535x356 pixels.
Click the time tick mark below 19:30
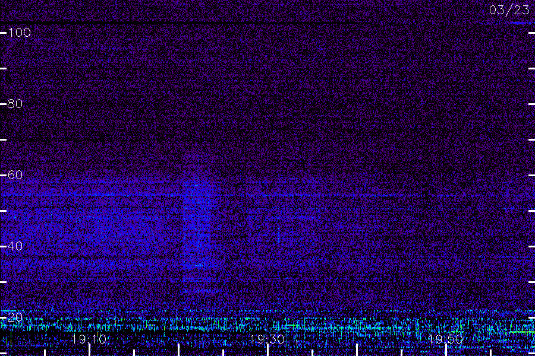click(x=268, y=350)
